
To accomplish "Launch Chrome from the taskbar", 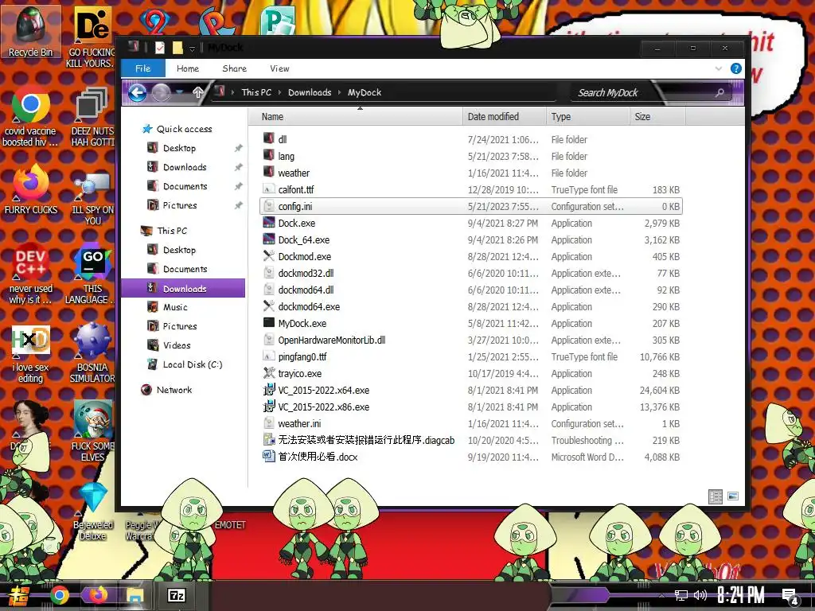I will 59,595.
